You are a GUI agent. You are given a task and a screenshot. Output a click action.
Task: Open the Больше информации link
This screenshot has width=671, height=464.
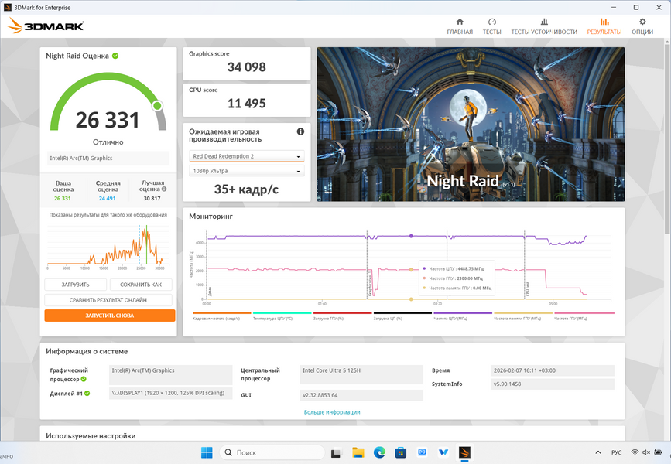(331, 412)
